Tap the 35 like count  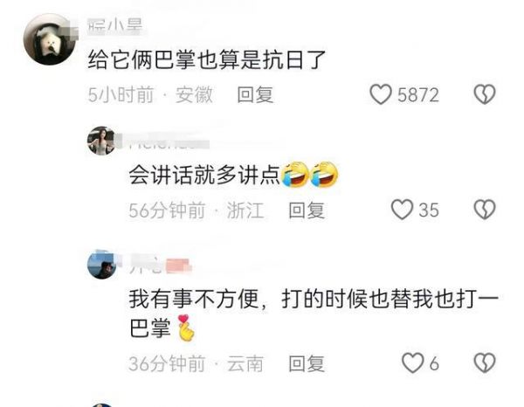pos(429,210)
